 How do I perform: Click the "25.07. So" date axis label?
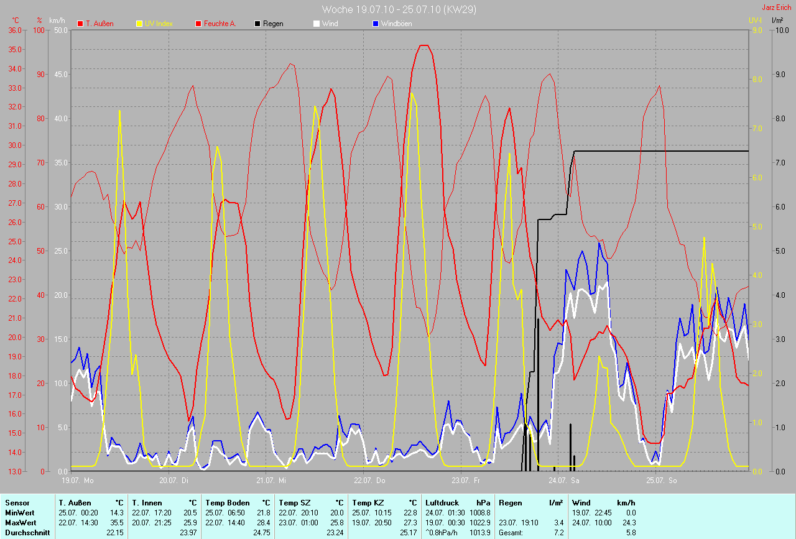(x=661, y=481)
